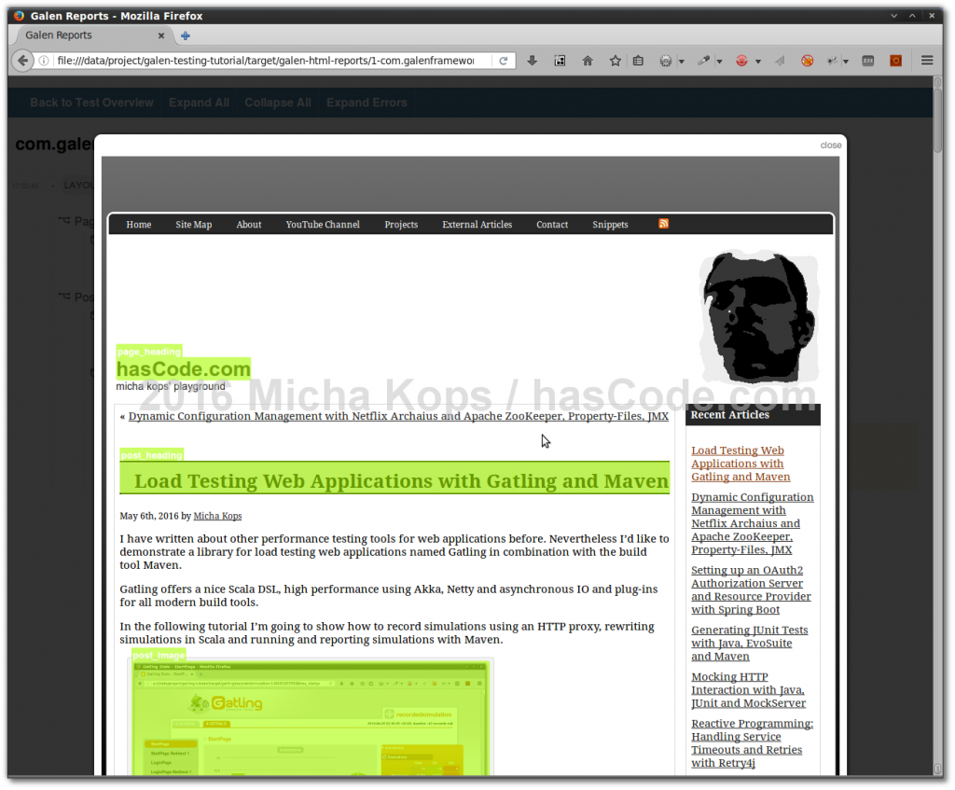Open the Firefox hamburger menu
The height and width of the screenshot is (790, 955).
pos(927,61)
